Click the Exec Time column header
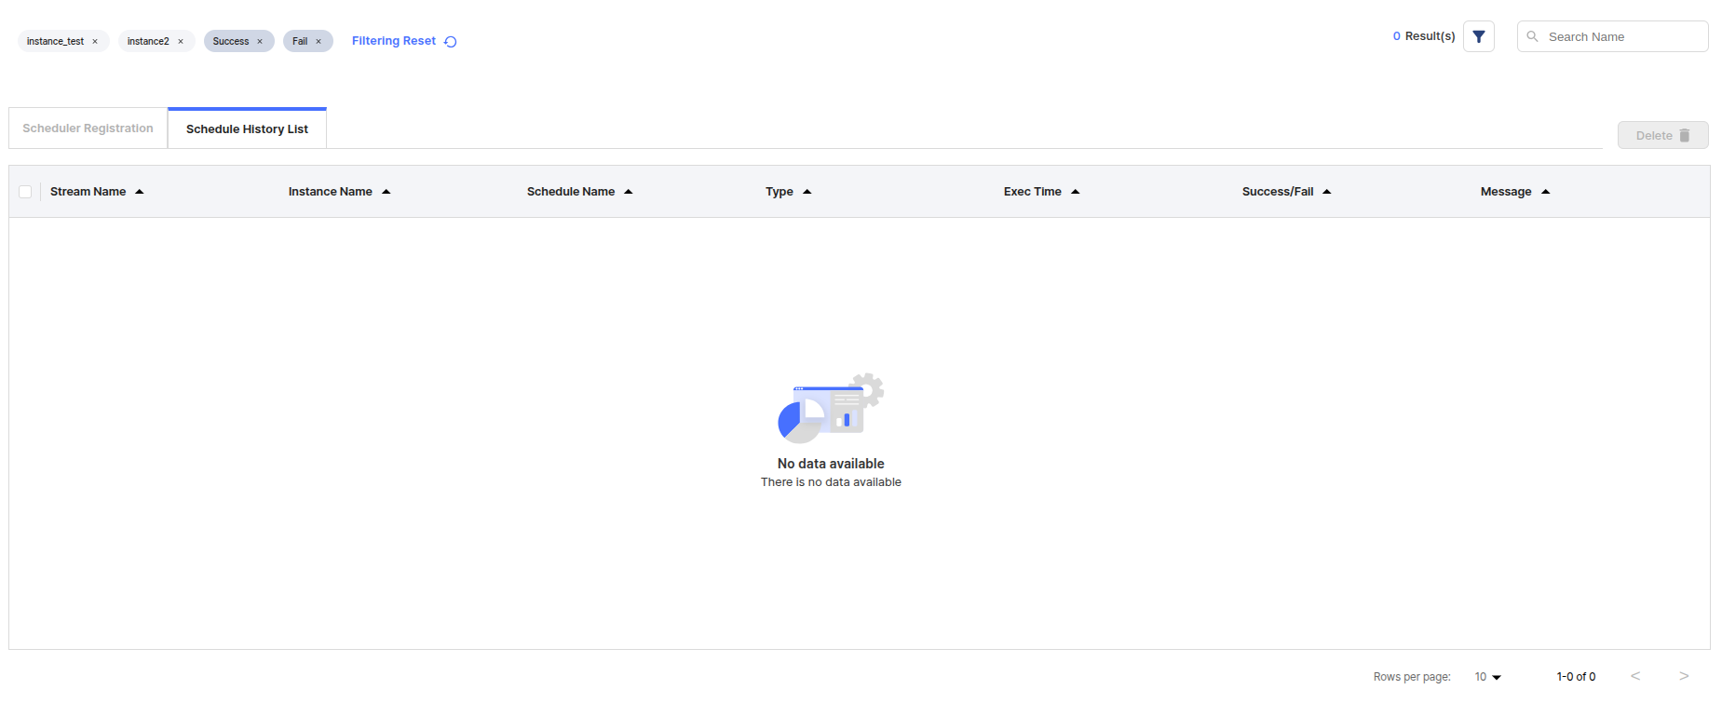This screenshot has width=1722, height=703. (1033, 192)
